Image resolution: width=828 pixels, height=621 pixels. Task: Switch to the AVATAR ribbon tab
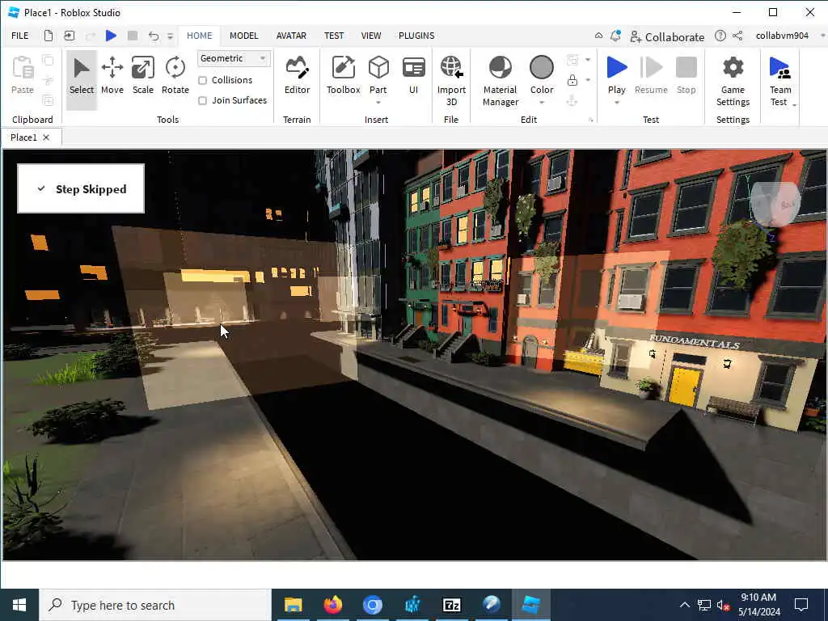(291, 36)
